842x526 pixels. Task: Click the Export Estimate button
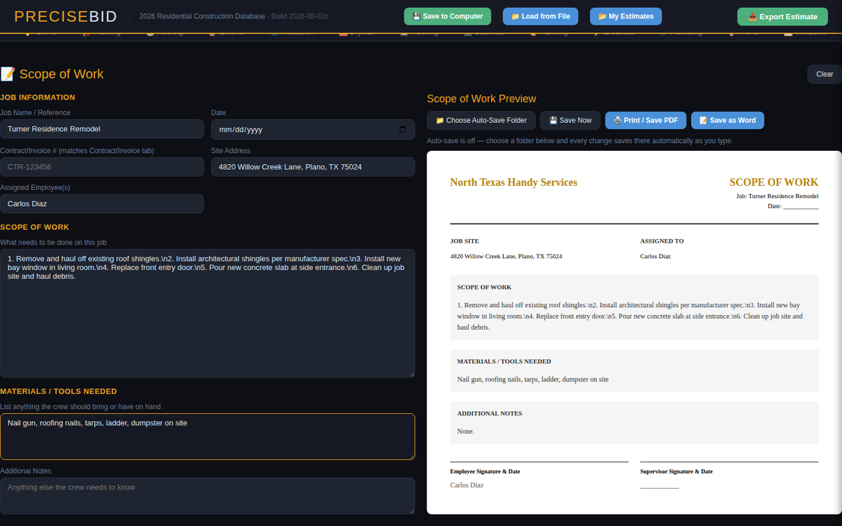pyautogui.click(x=782, y=17)
